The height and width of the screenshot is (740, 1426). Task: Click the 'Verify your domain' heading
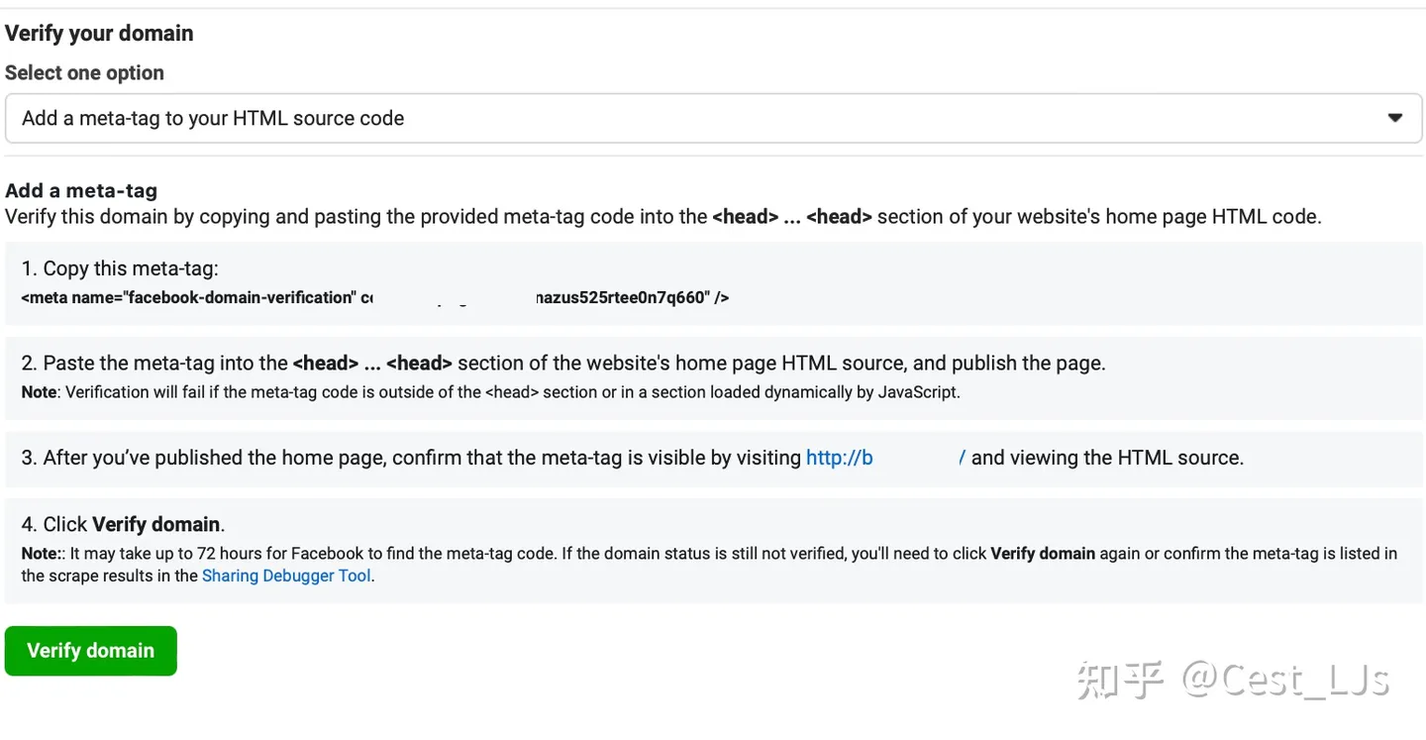(x=99, y=34)
